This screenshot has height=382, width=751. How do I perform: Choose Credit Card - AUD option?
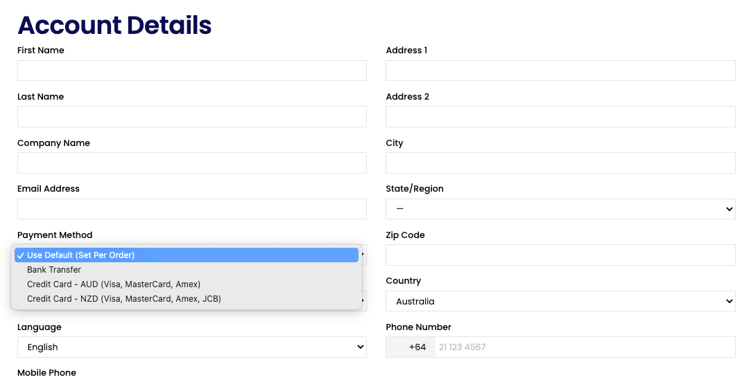click(x=187, y=284)
